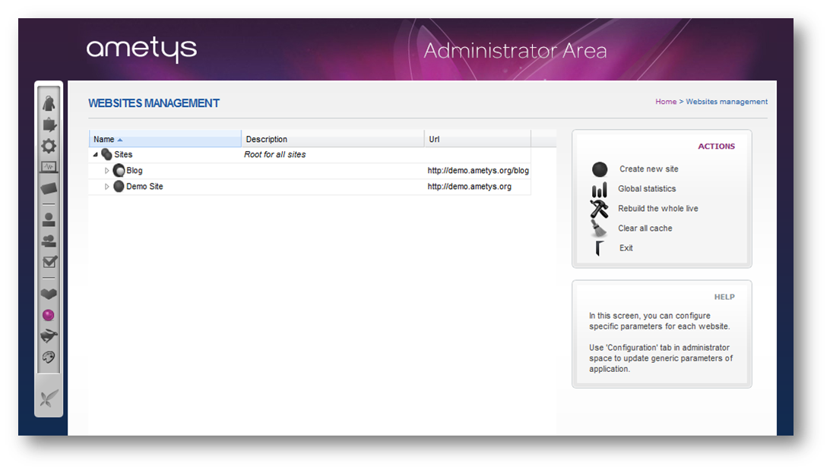The image size is (830, 472).
Task: Collapse the Sites root tree node
Action: 96,153
